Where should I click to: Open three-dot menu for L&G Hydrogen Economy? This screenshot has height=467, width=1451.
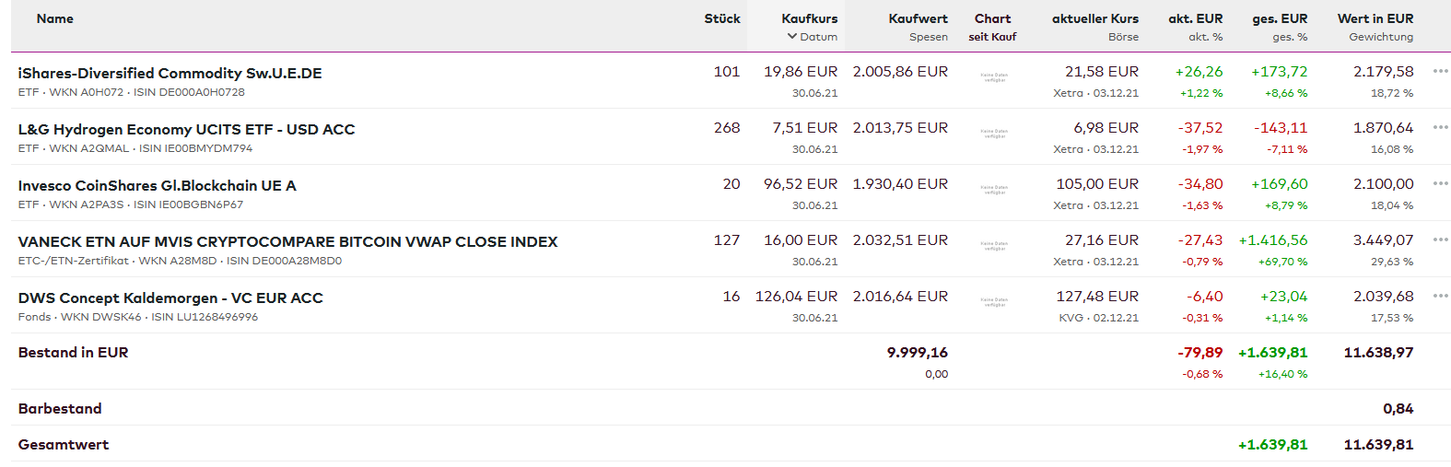pos(1440,127)
